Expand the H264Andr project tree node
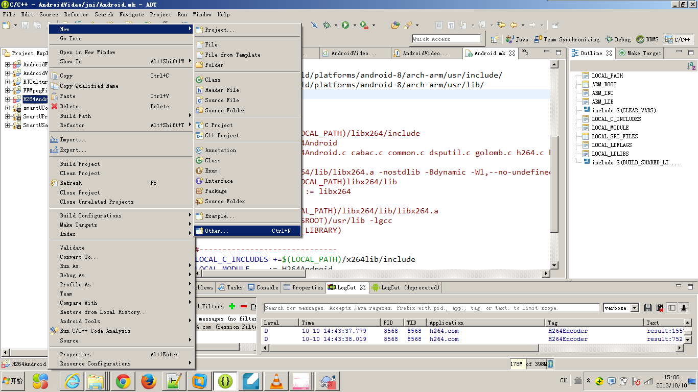This screenshot has width=698, height=392. coord(8,99)
